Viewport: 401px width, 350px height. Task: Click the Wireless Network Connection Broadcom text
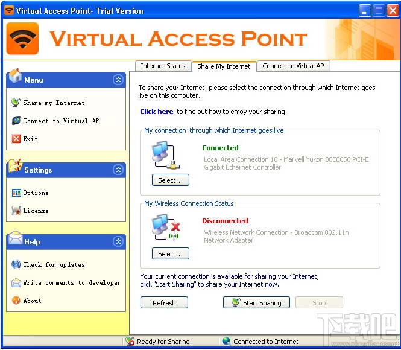click(276, 236)
